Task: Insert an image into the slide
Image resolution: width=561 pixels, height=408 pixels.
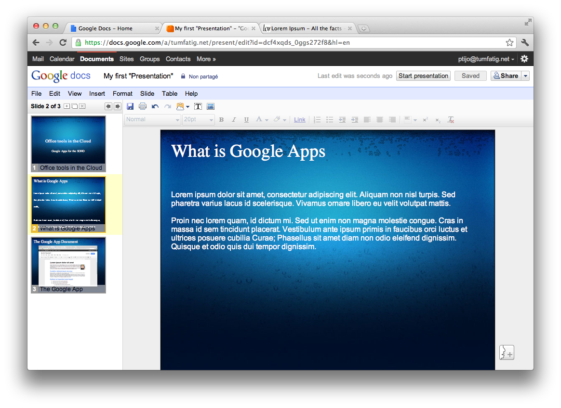Action: (211, 106)
